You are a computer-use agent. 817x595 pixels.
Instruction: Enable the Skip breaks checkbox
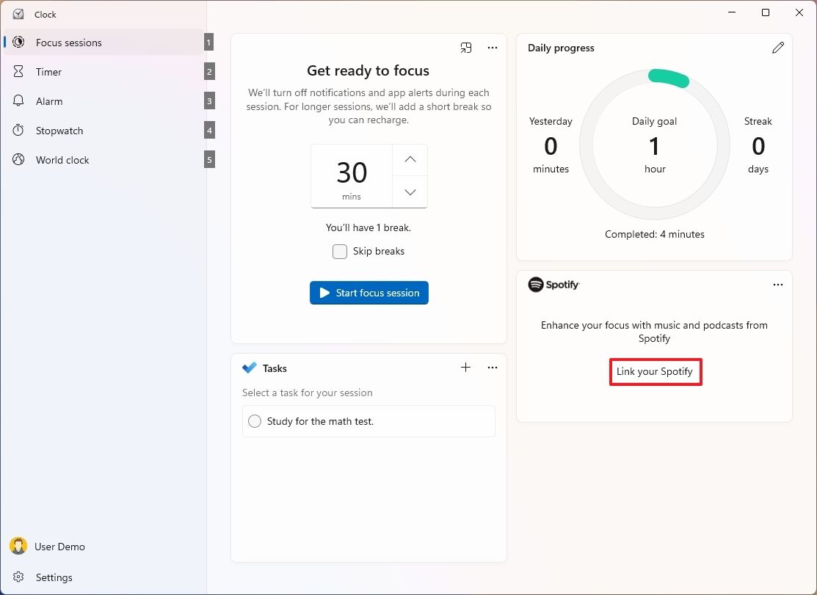339,251
